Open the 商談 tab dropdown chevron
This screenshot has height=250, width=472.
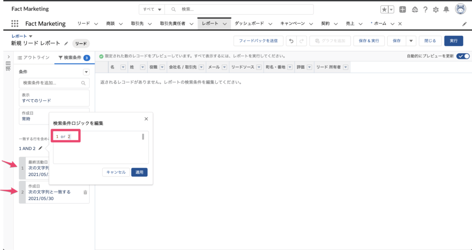pos(121,24)
